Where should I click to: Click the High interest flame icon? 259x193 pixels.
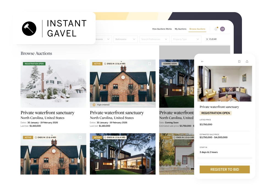click(x=94, y=105)
